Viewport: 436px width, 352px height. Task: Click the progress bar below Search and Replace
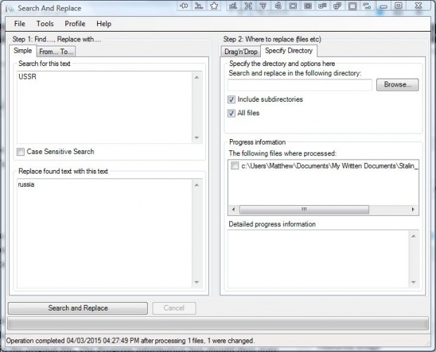tap(218, 323)
